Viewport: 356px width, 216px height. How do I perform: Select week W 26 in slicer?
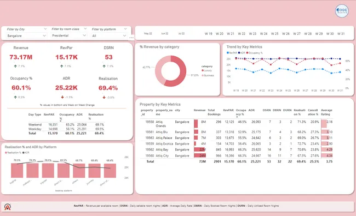point(285,34)
